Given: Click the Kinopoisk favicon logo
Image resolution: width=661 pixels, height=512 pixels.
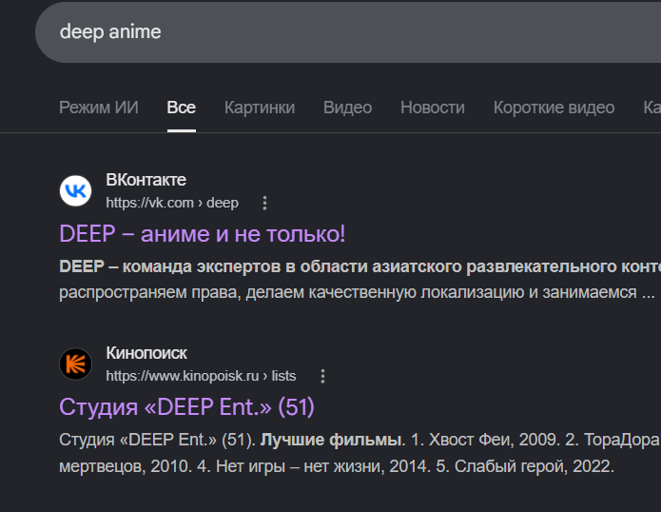Looking at the screenshot, I should [75, 364].
